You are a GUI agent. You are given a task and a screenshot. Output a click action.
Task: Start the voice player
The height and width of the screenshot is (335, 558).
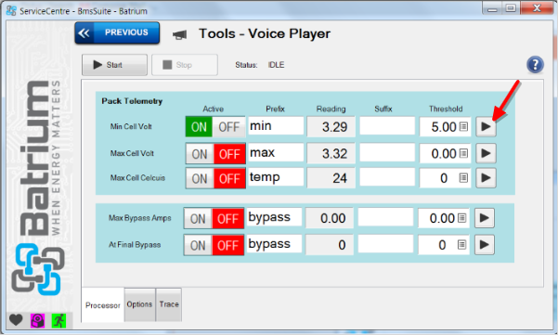pos(114,65)
